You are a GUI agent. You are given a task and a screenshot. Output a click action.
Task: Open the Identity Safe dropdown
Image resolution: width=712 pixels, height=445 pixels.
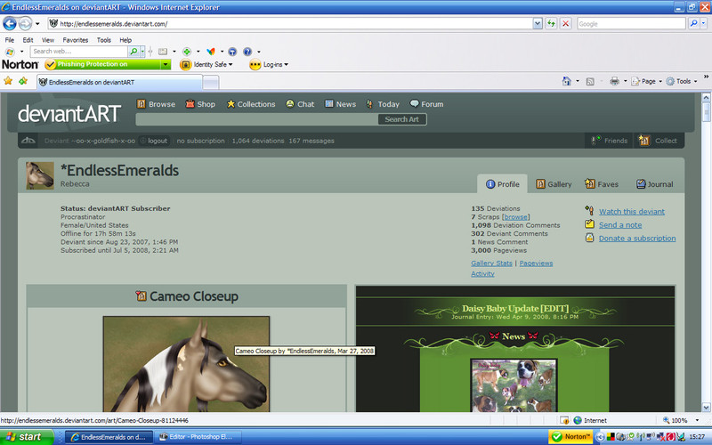point(231,64)
